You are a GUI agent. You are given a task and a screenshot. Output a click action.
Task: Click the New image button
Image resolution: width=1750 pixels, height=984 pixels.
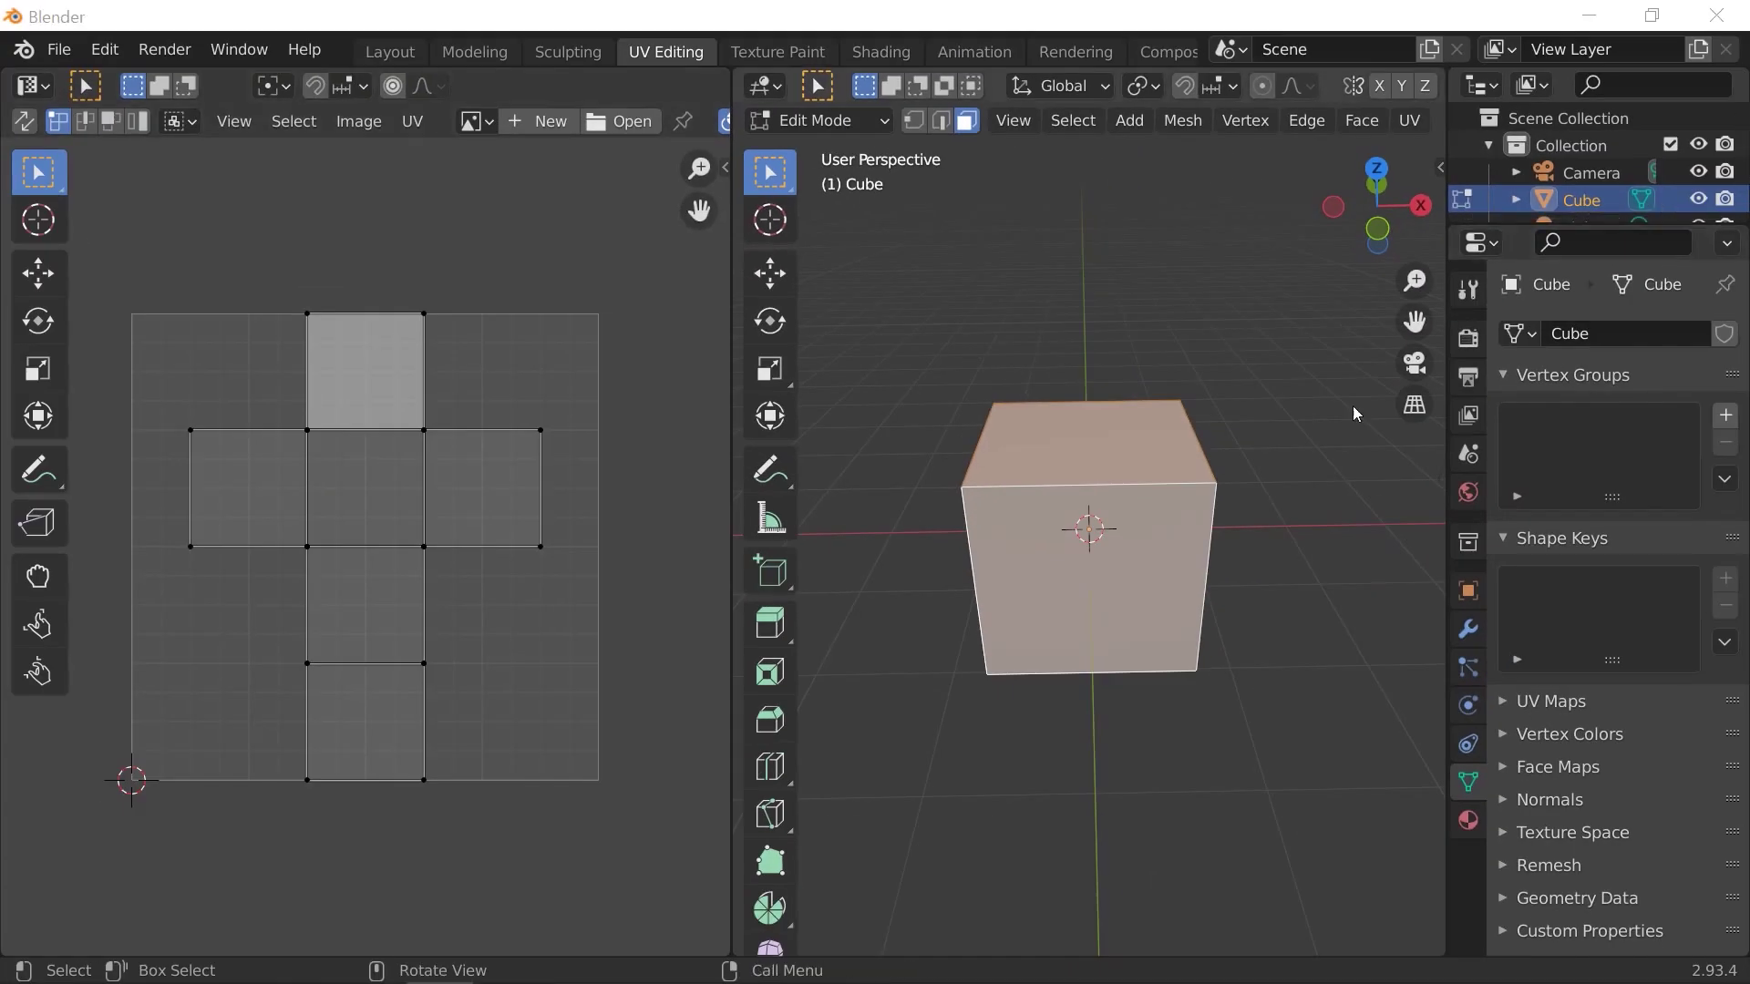pos(538,121)
